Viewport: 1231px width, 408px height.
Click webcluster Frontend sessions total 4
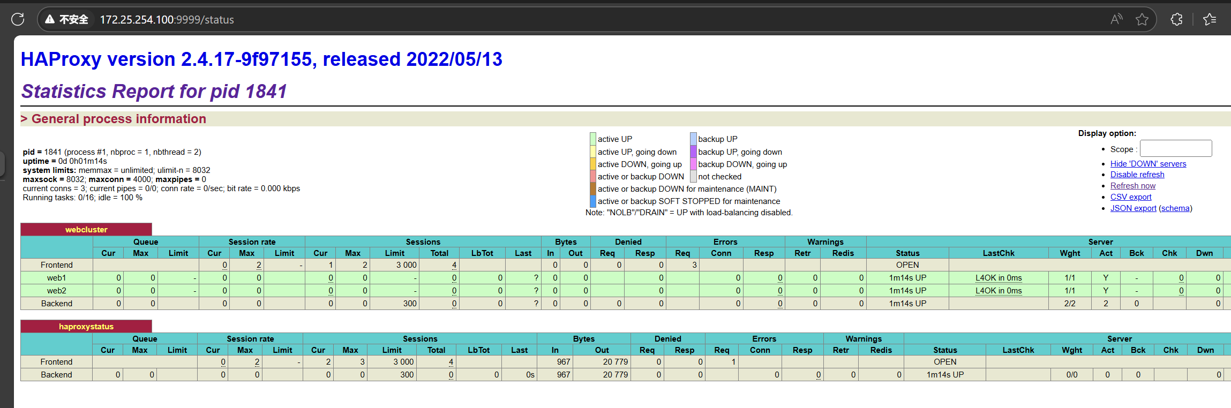coord(454,265)
